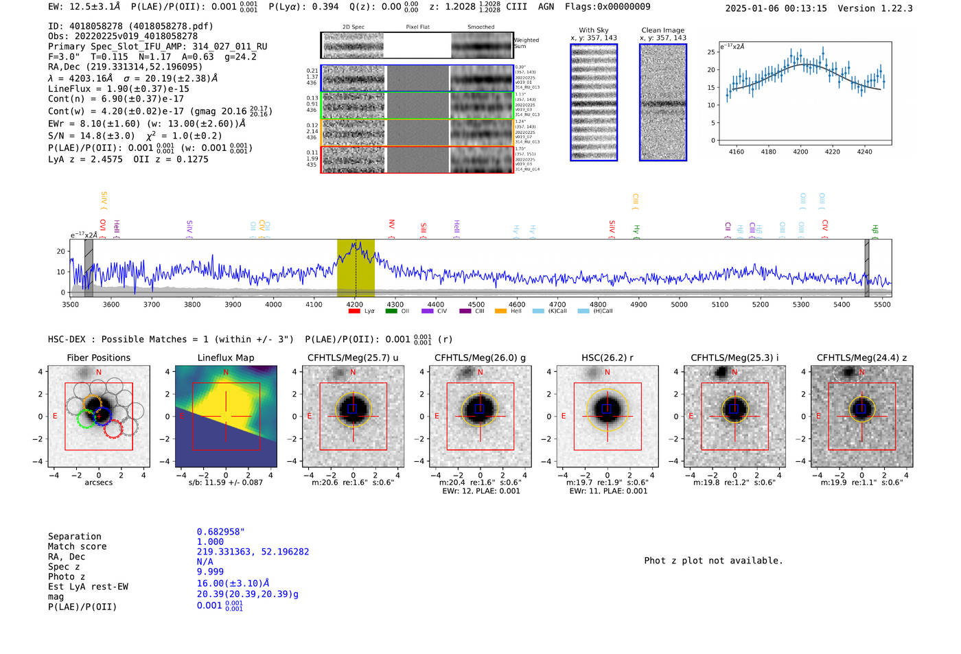
Task: Click the S/N = 14.8(±3.0) value
Action: [91, 136]
